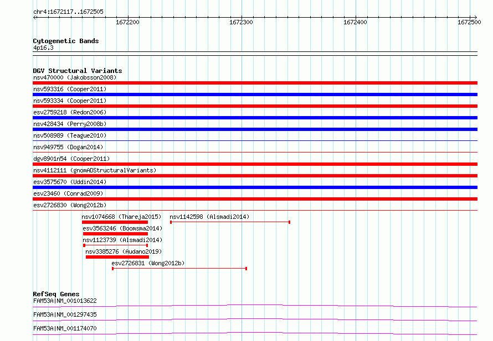
Task: Select the thin red line under esv2726830
Action: (x=255, y=210)
